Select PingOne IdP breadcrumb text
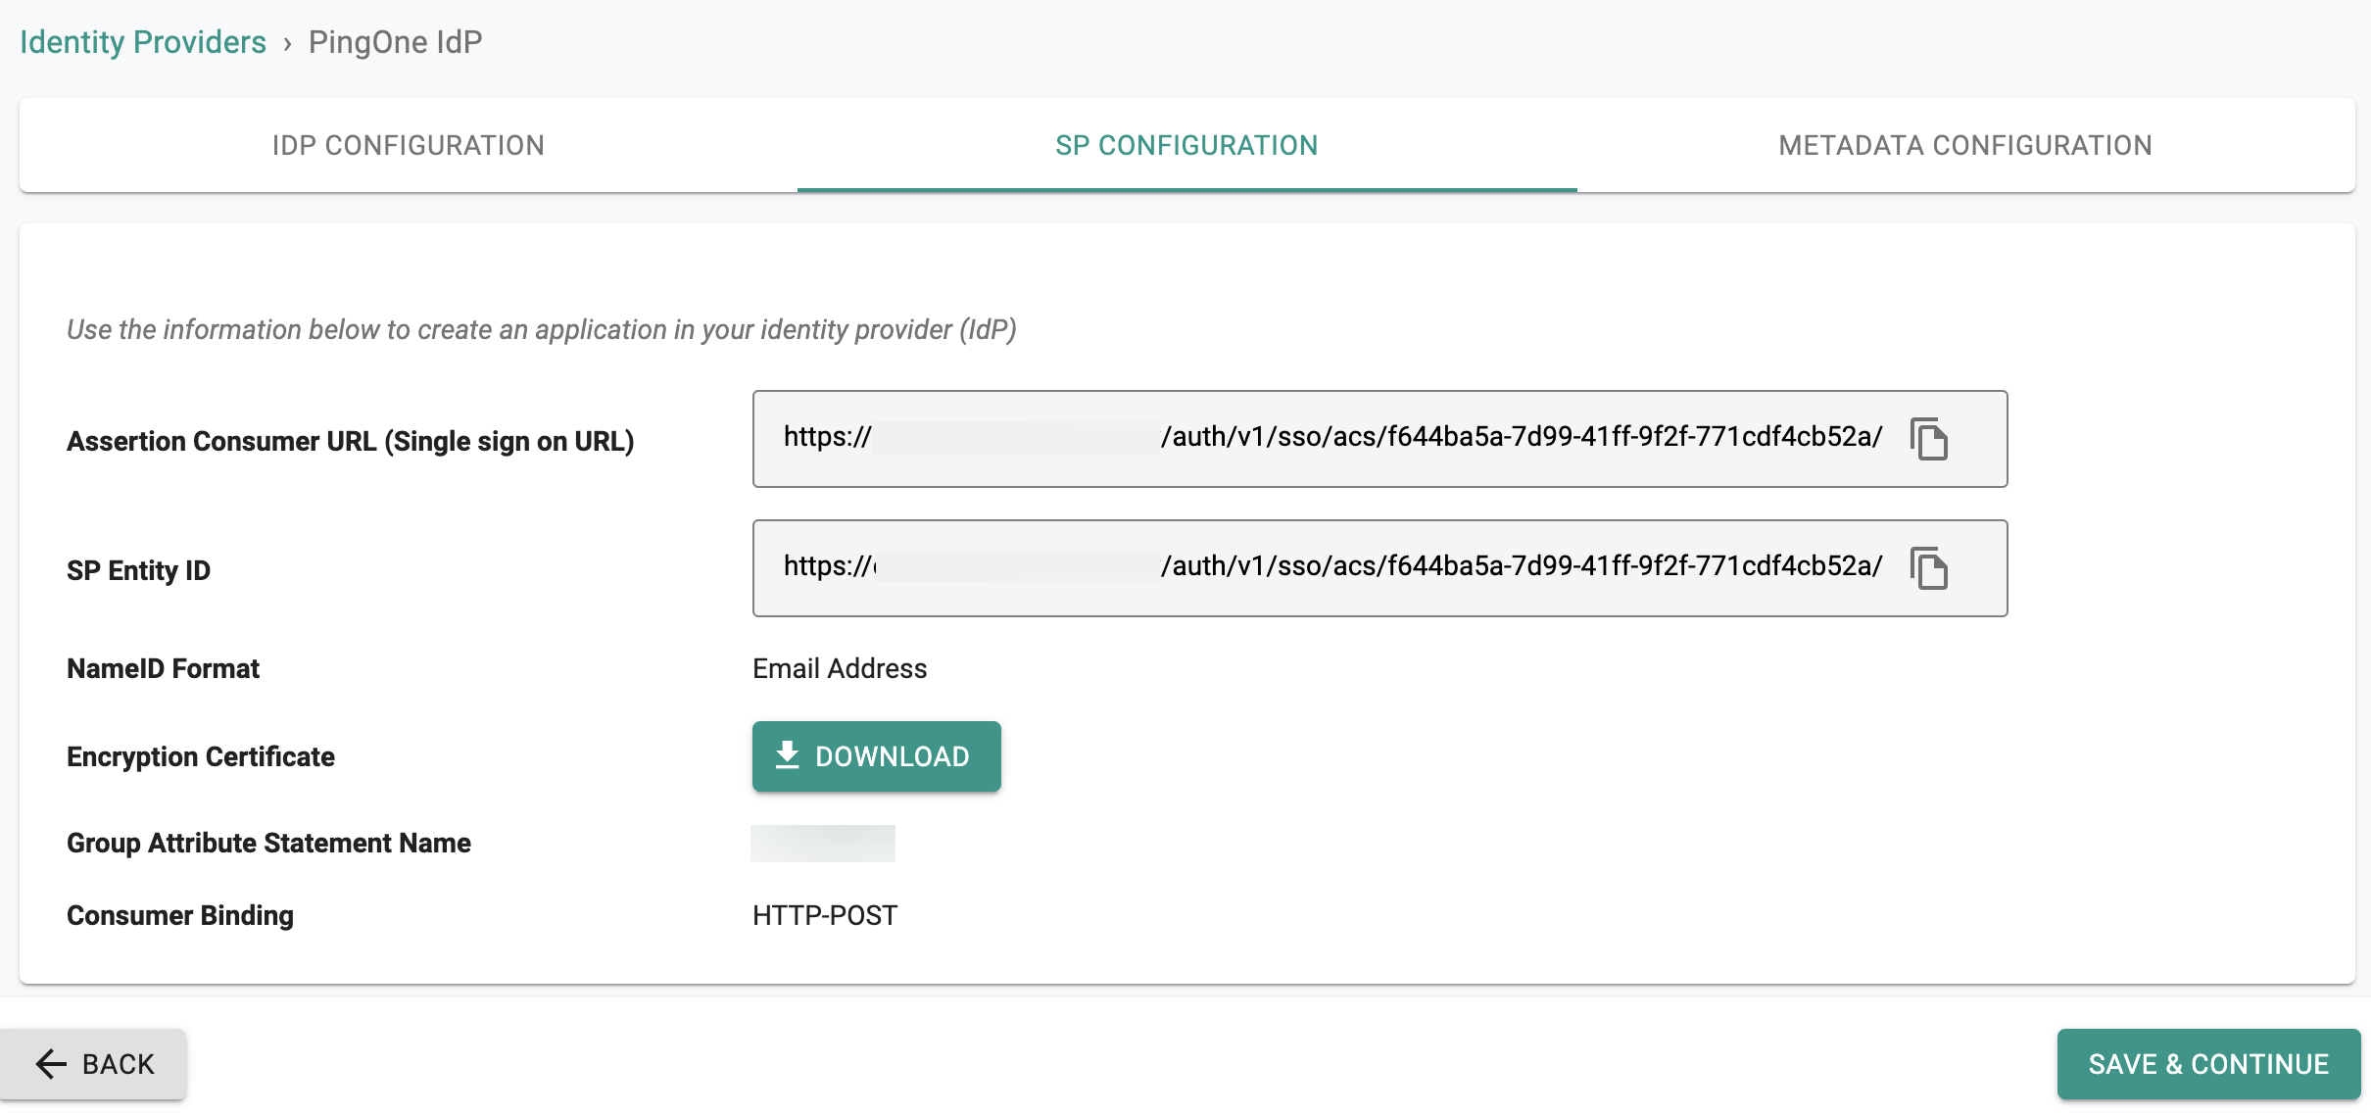 coord(395,42)
